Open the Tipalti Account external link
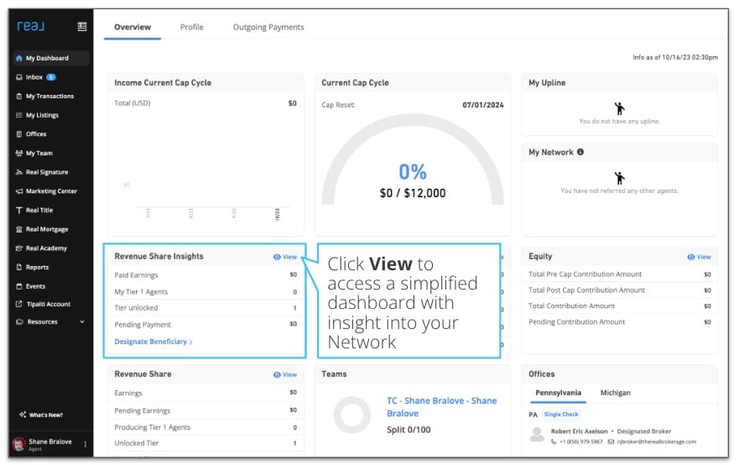The height and width of the screenshot is (465, 739). tap(48, 304)
